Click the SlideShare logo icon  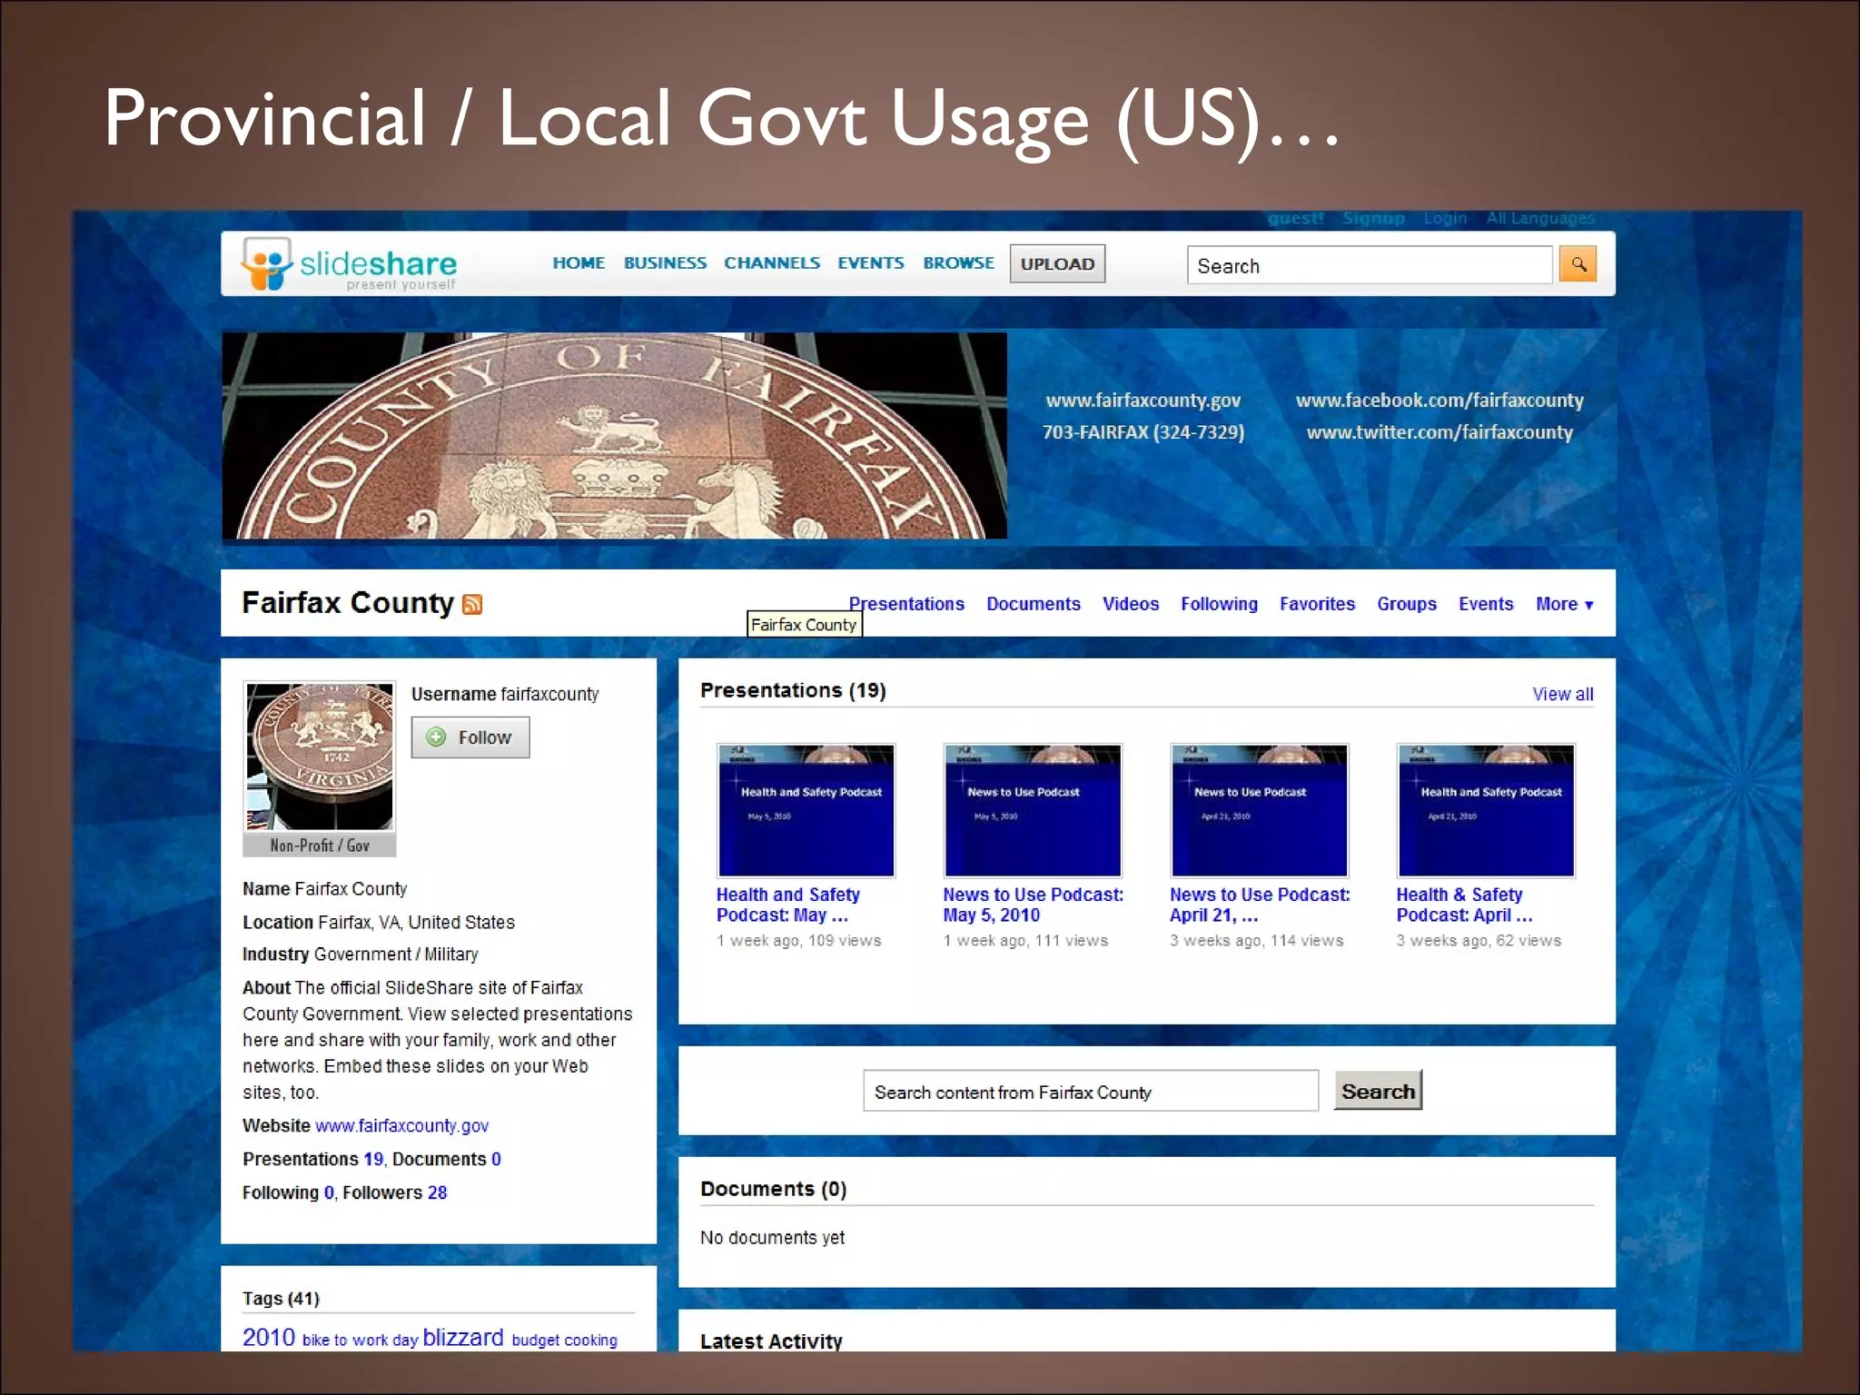coord(266,264)
